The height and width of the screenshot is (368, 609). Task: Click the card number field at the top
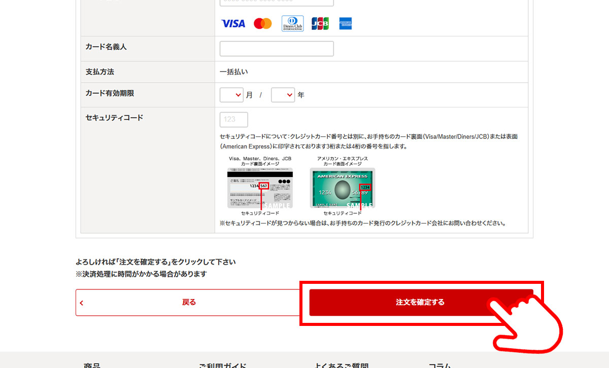[277, 3]
